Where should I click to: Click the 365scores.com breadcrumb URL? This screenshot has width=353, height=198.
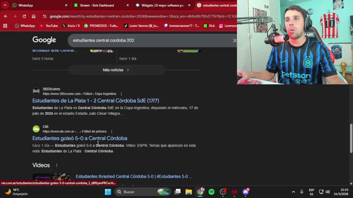pos(79,94)
